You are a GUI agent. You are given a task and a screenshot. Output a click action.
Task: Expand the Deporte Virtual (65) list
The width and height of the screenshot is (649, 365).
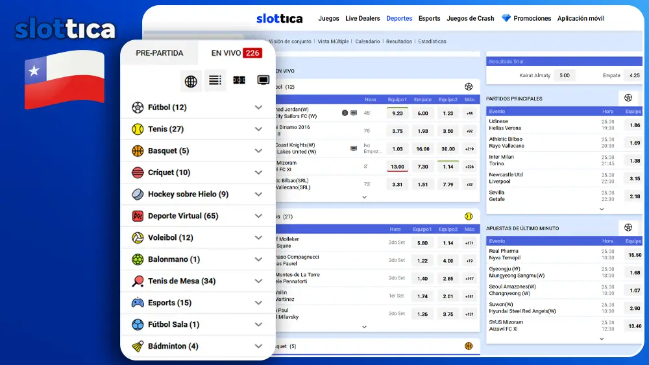(x=258, y=216)
